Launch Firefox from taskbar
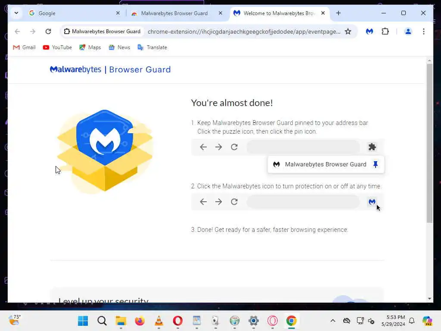 (140, 321)
